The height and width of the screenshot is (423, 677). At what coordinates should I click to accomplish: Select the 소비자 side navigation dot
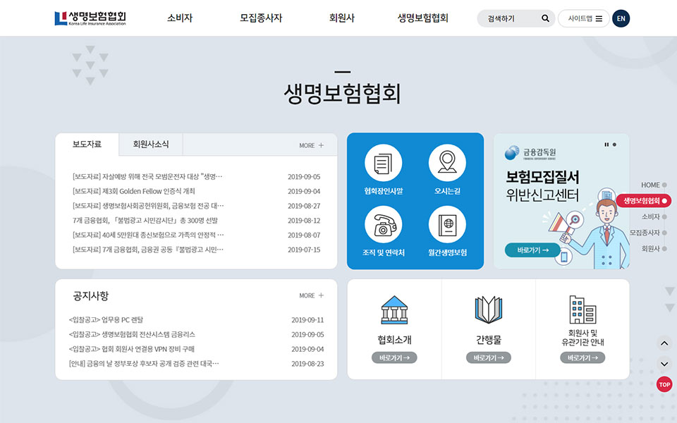point(664,217)
